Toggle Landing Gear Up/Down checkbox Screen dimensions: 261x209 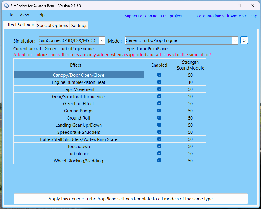coord(159,125)
